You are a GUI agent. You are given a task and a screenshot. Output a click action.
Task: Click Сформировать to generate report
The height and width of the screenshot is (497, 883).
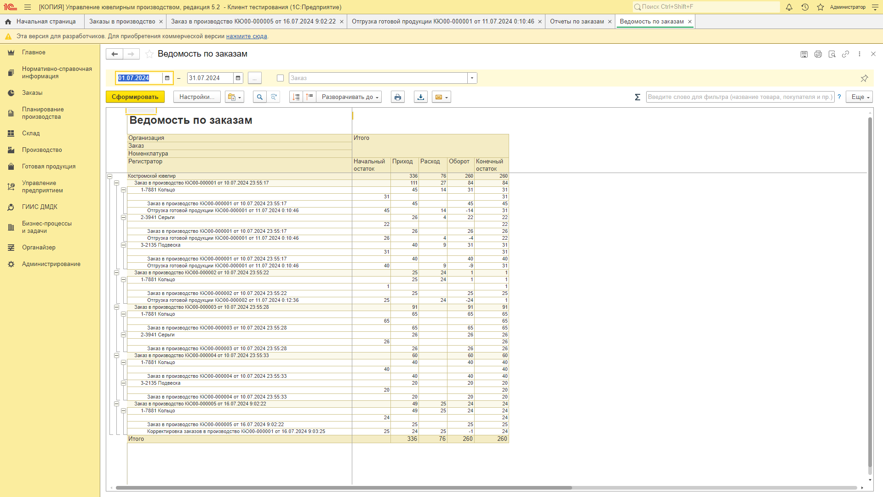(135, 97)
